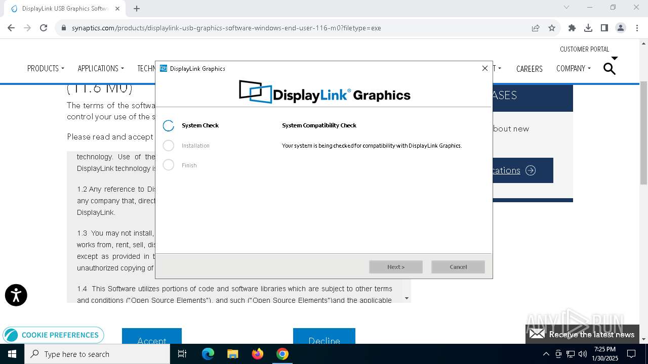The height and width of the screenshot is (364, 648).
Task: Open Task View on taskbar
Action: pos(182,354)
